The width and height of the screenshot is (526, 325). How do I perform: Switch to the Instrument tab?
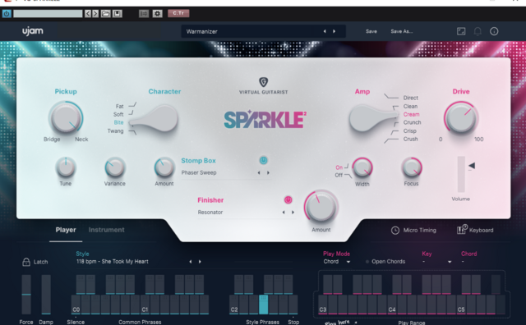106,230
